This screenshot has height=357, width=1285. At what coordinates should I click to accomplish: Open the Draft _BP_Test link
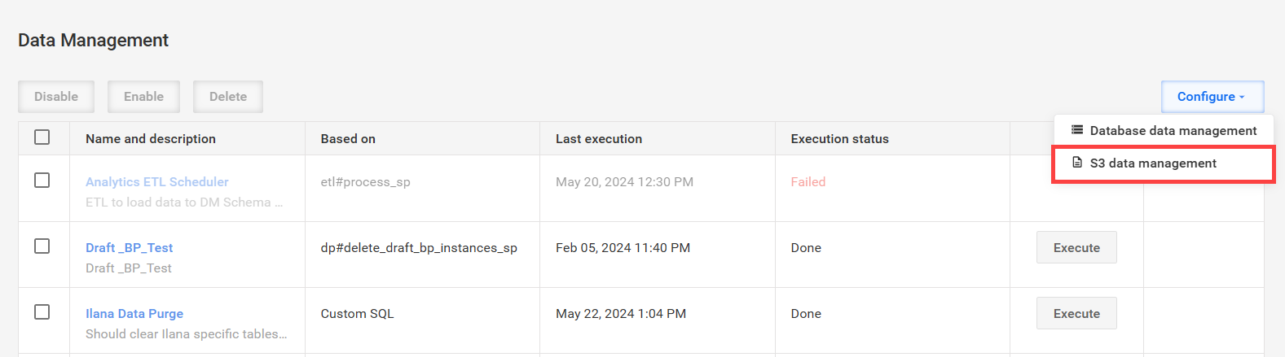point(130,248)
